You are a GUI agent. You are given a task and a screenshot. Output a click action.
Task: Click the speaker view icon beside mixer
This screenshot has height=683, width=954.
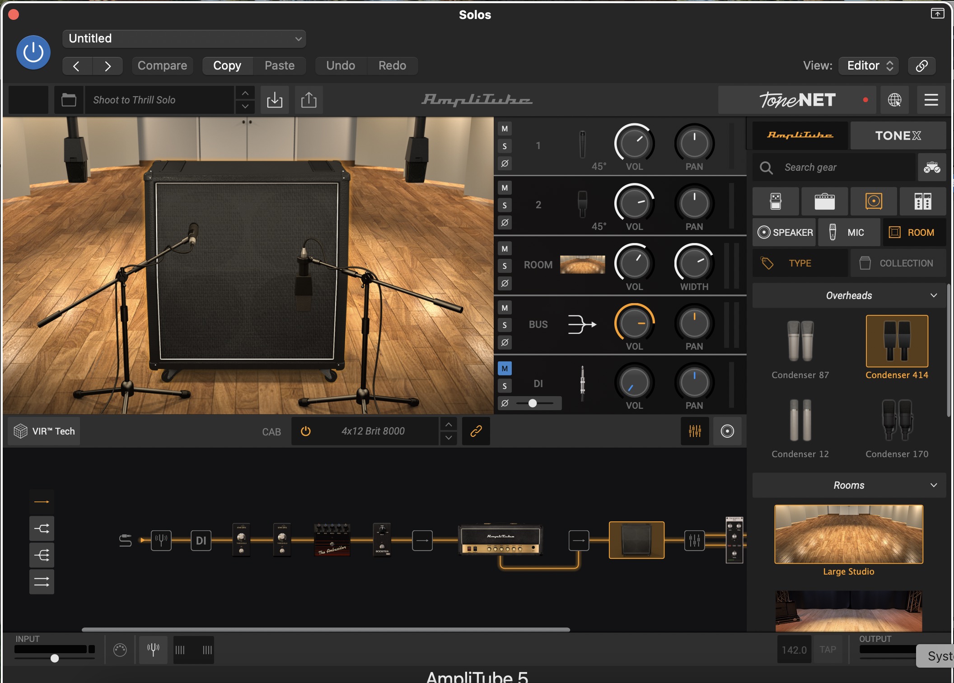click(727, 431)
